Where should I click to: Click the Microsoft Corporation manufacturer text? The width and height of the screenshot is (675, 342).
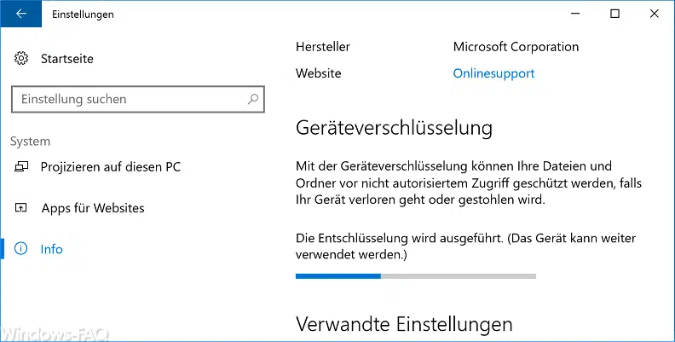[x=516, y=47]
